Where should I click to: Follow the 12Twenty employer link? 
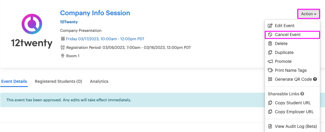click(x=69, y=22)
